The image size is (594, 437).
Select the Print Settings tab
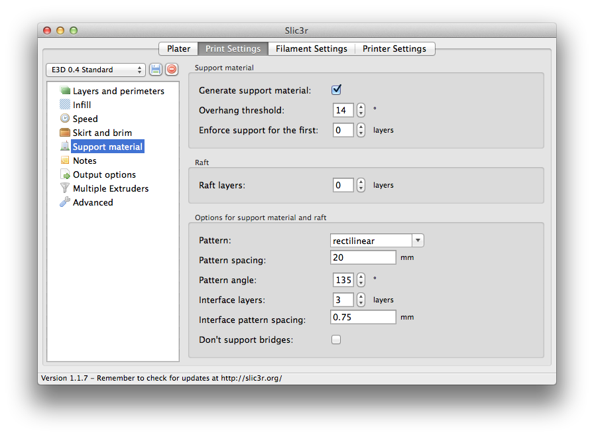tap(233, 48)
